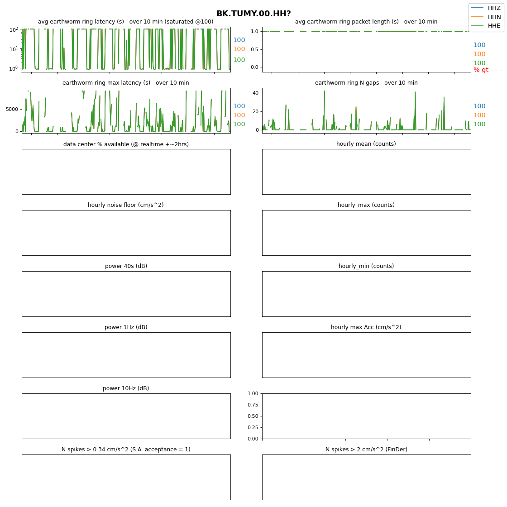Click inside the empty power 10Hz plot

coord(126,416)
